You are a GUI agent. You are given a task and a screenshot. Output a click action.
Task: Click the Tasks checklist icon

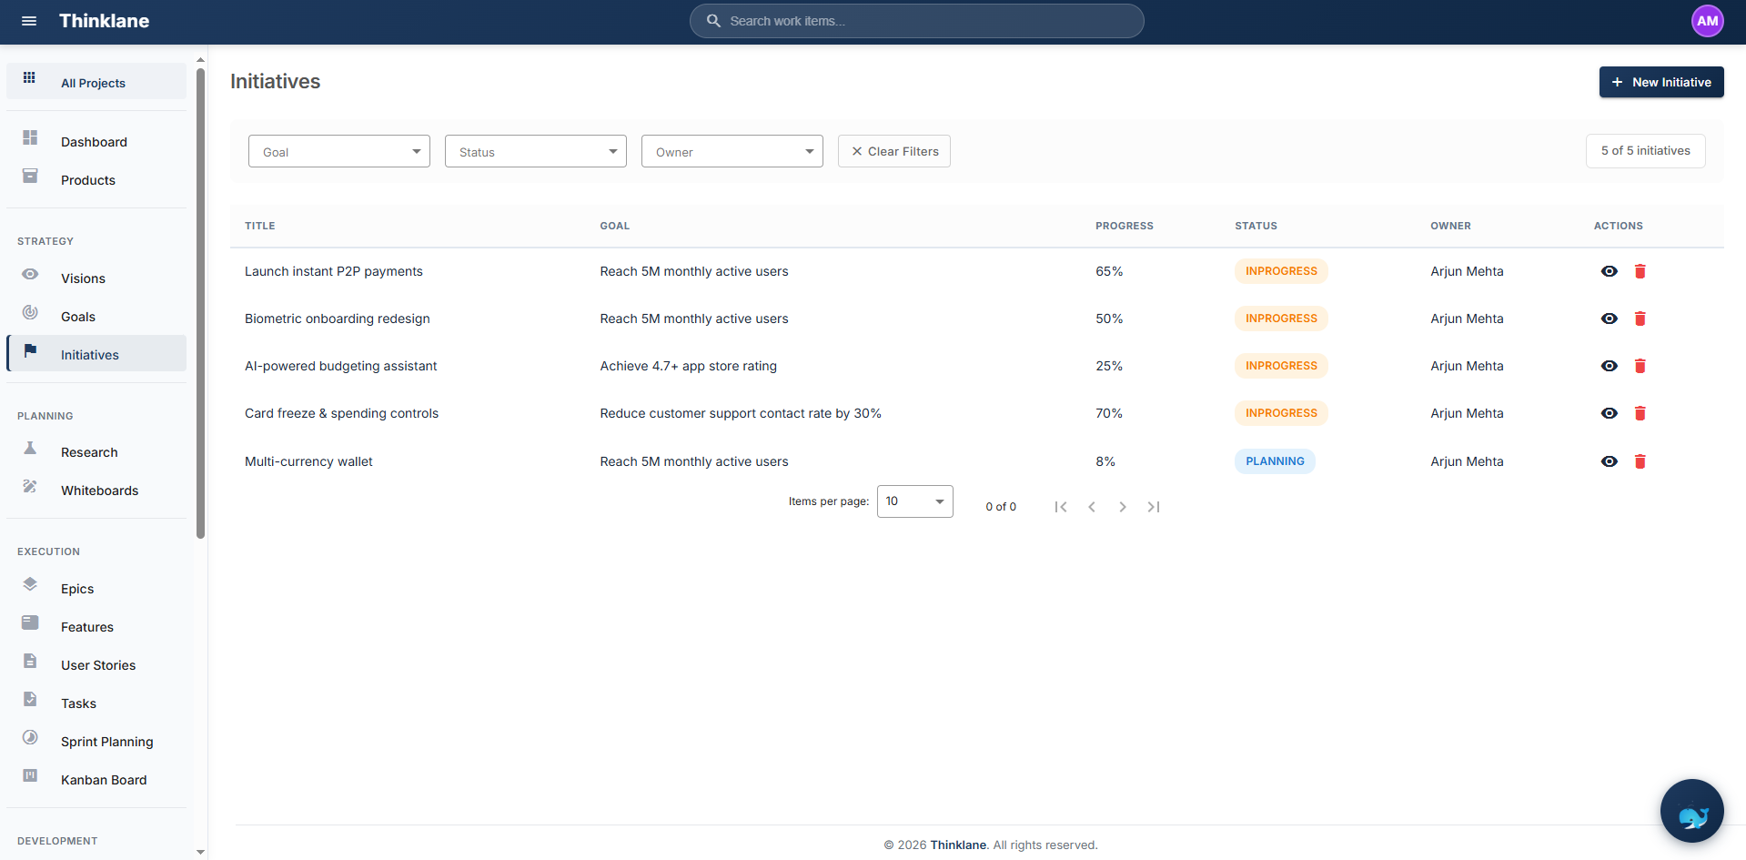(x=30, y=699)
